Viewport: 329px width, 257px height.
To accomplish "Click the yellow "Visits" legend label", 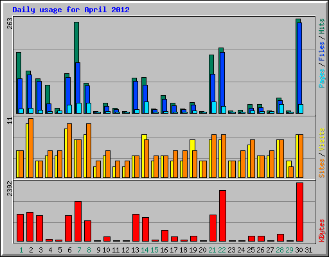I will 322,139.
